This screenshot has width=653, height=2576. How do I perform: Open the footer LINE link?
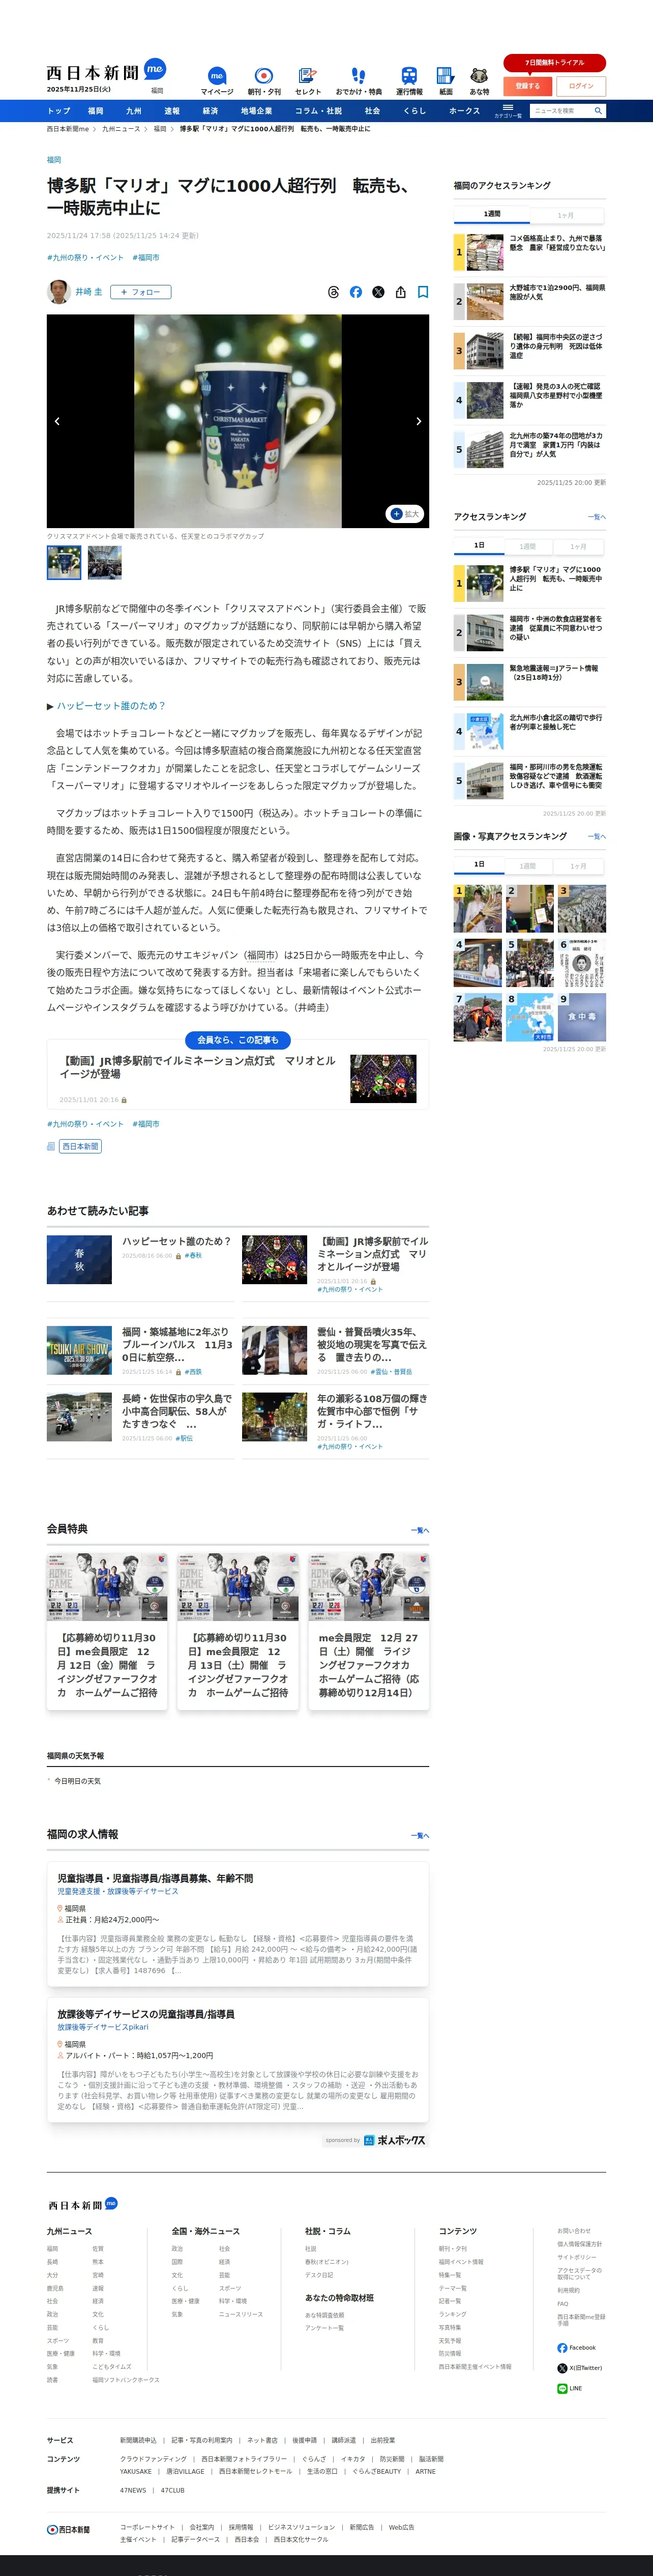pos(569,2388)
